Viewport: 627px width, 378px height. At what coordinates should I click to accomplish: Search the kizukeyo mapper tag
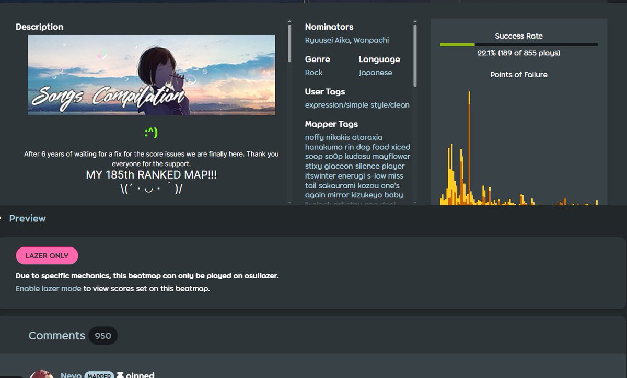367,195
